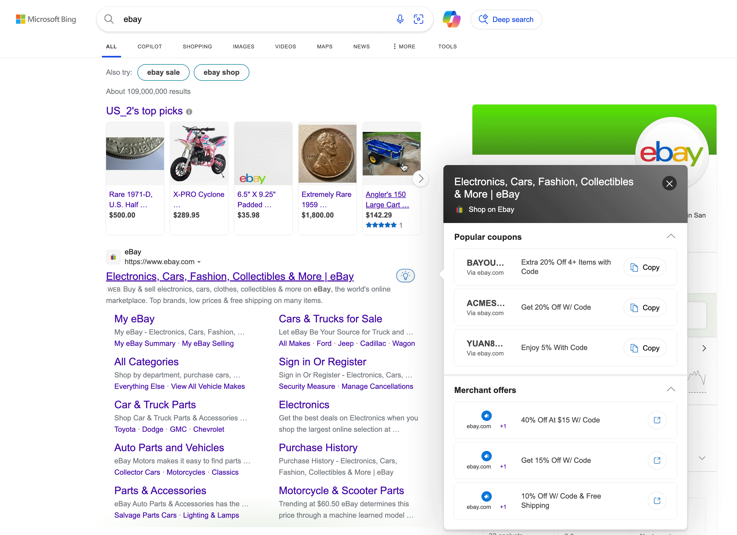Switch to the SHOPPING tab
This screenshot has width=737, height=535.
click(x=197, y=47)
